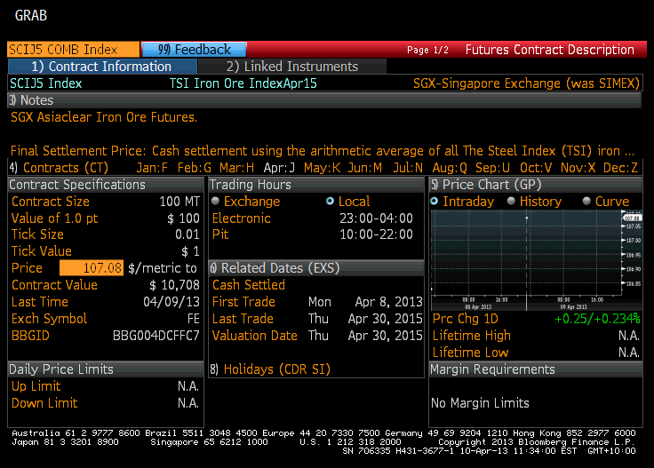
Task: Select the Local trading hours radio button
Action: tap(330, 202)
